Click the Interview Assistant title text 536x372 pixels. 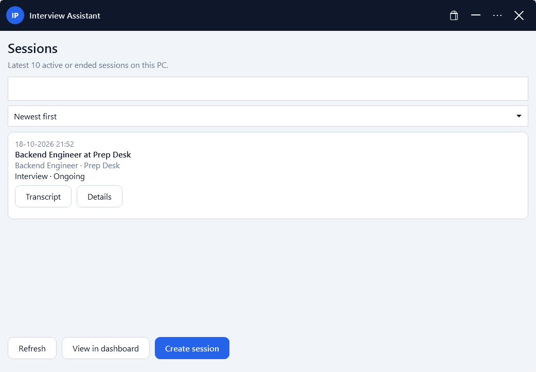pyautogui.click(x=65, y=16)
